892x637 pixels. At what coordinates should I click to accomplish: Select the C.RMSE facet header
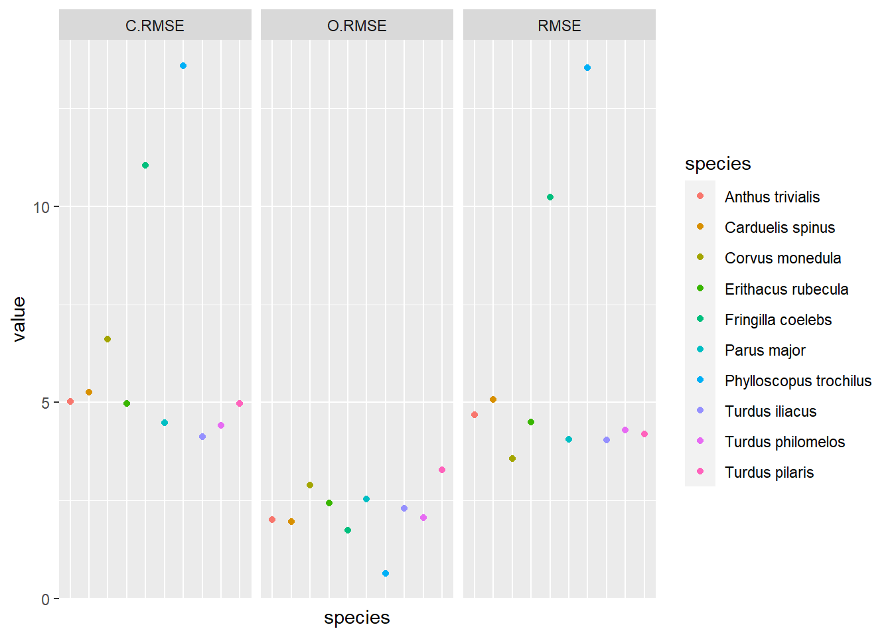155,25
